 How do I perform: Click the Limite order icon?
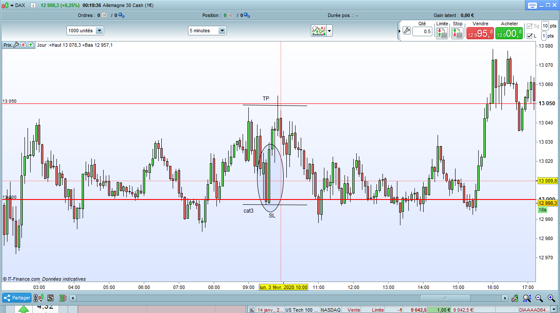pyautogui.click(x=442, y=33)
